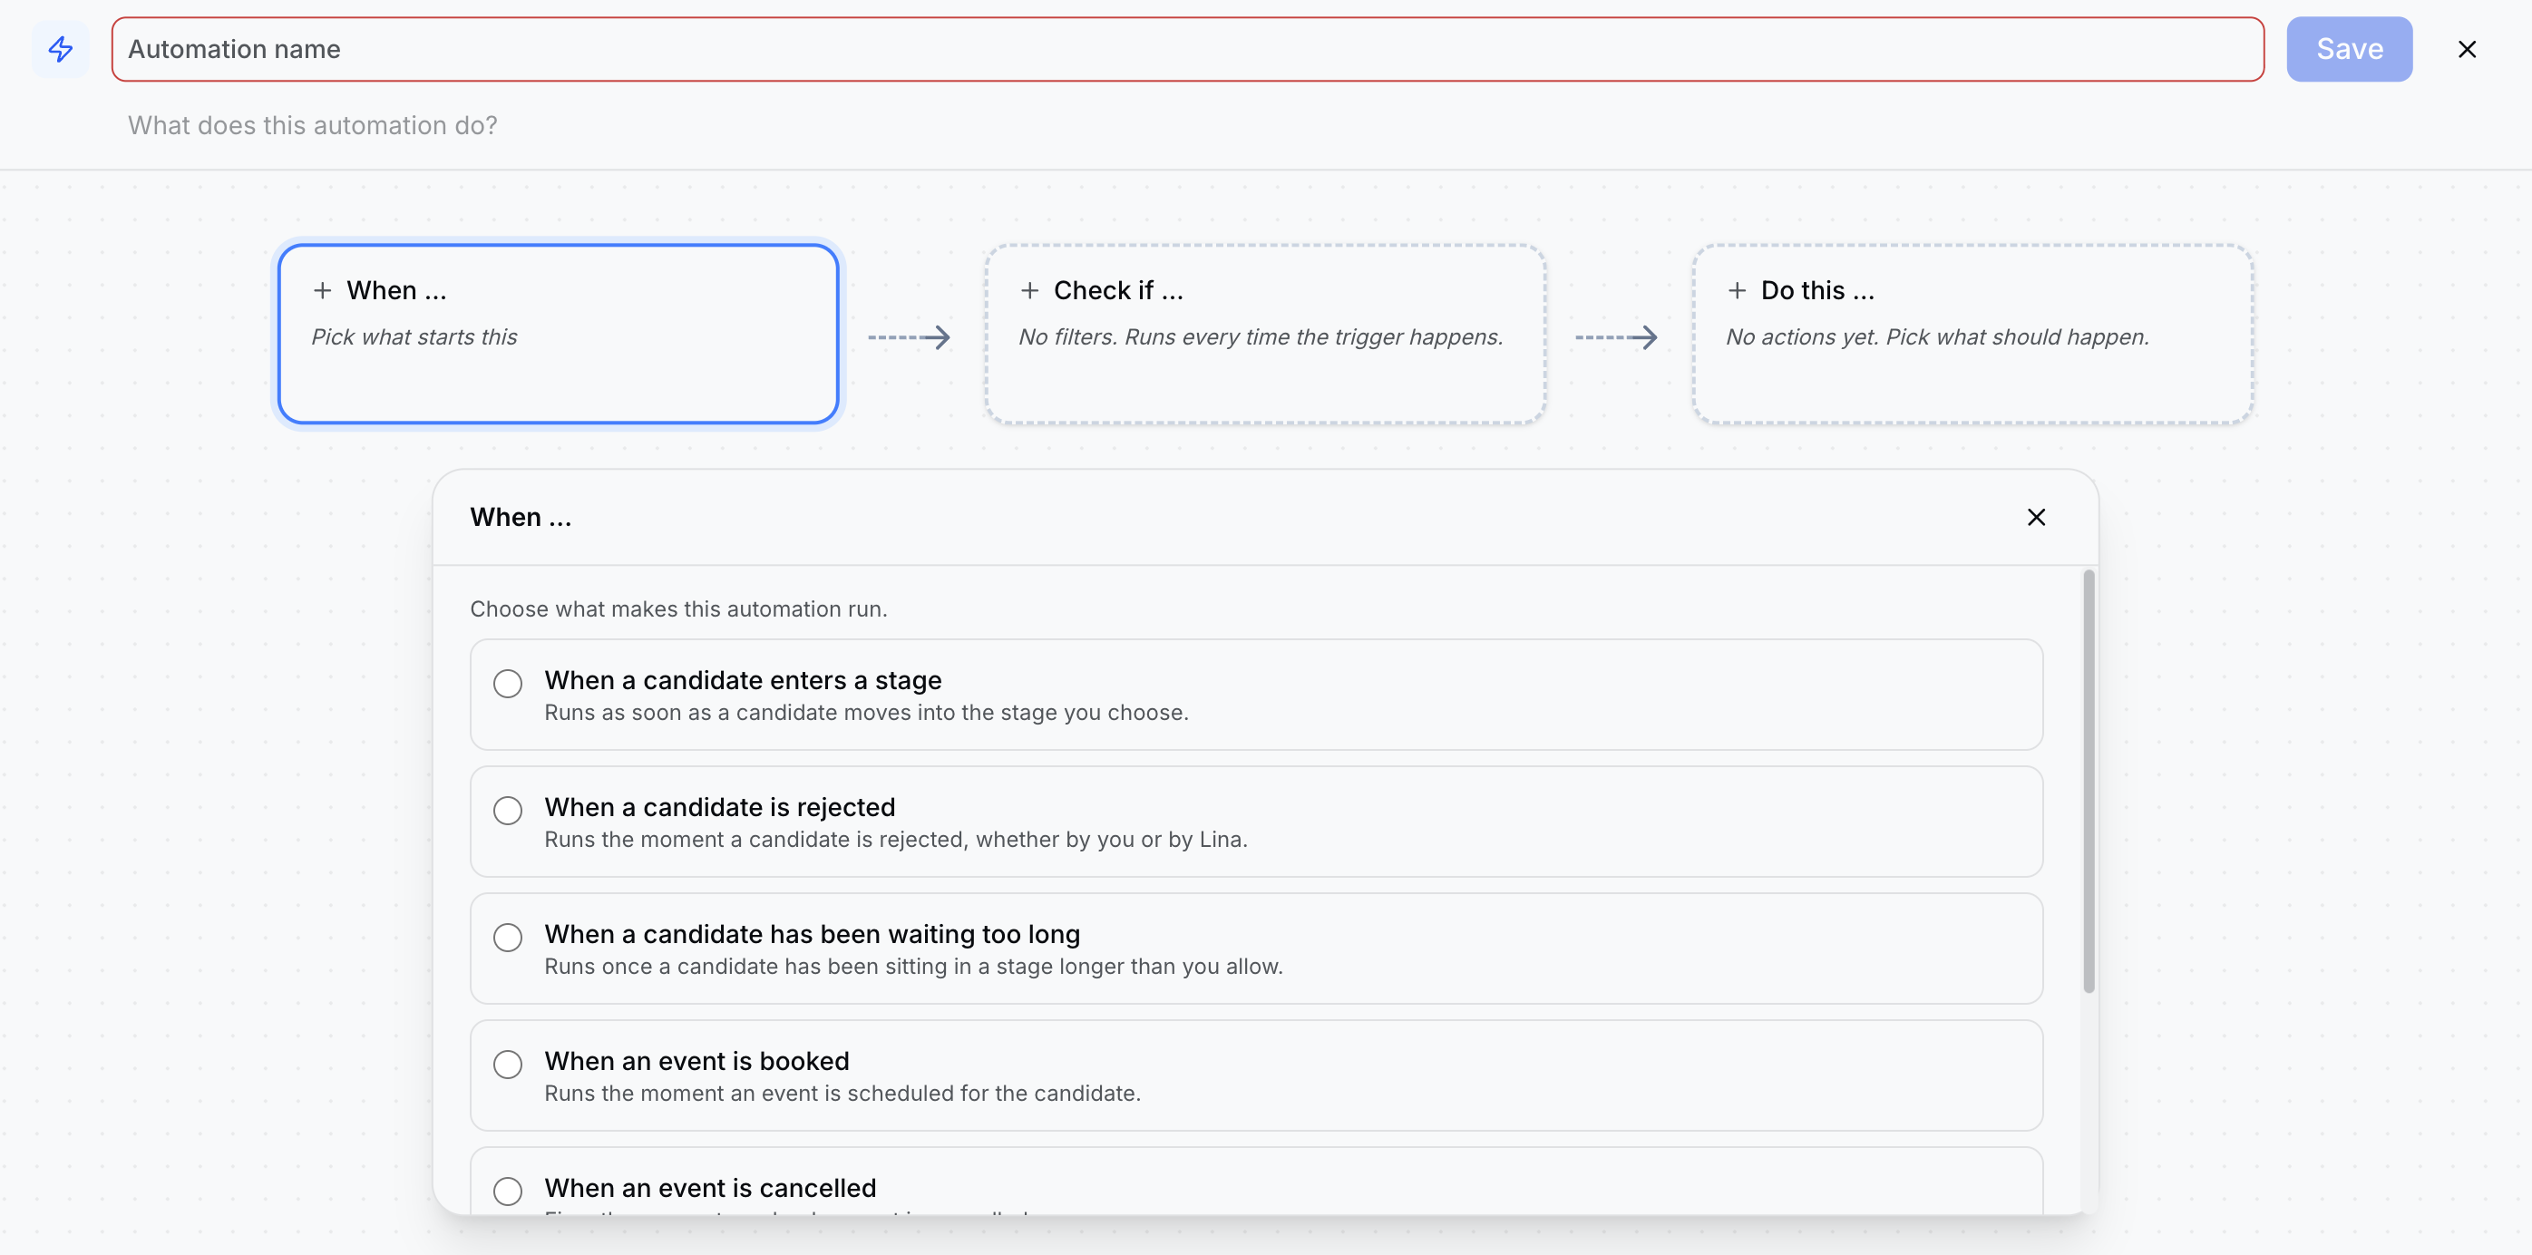Close the automation editor with the top-right X

(2466, 49)
